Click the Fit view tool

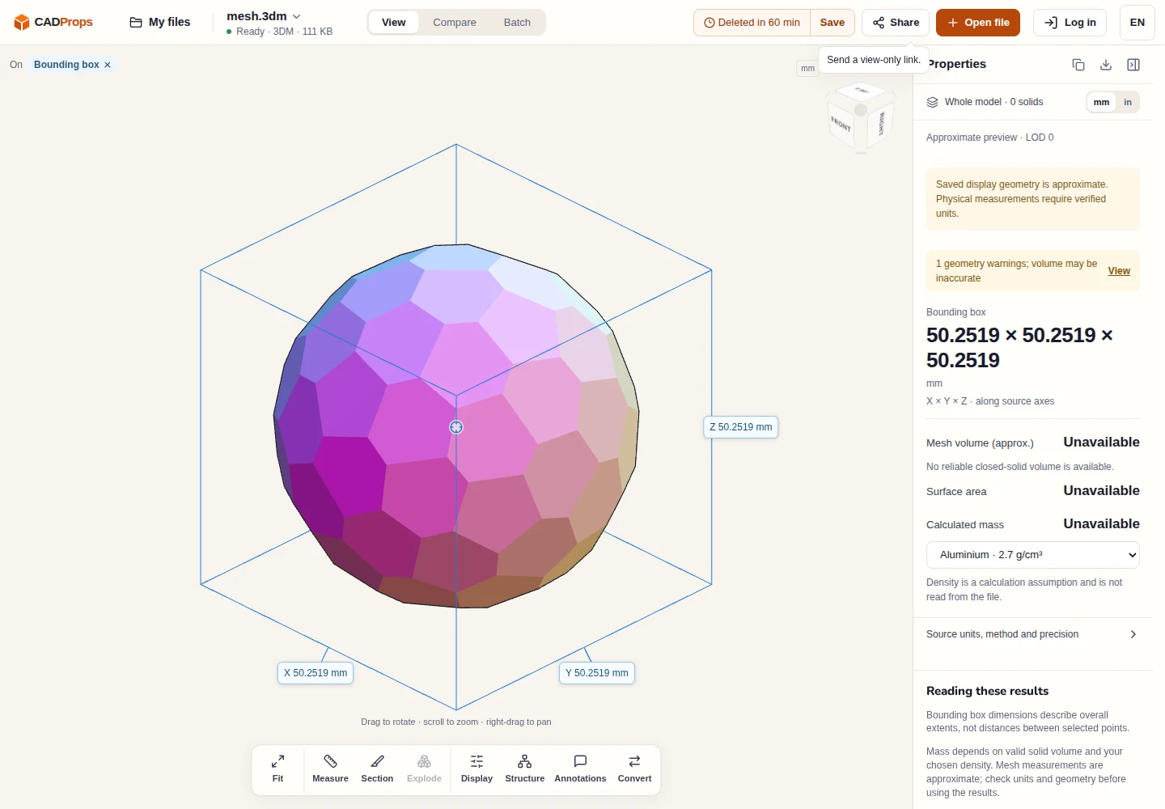pyautogui.click(x=277, y=769)
